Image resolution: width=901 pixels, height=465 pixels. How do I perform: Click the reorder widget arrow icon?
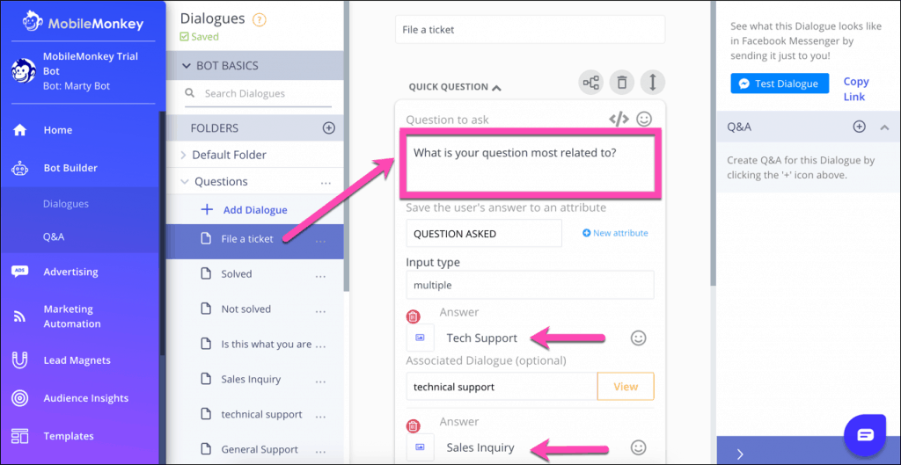[x=653, y=84]
